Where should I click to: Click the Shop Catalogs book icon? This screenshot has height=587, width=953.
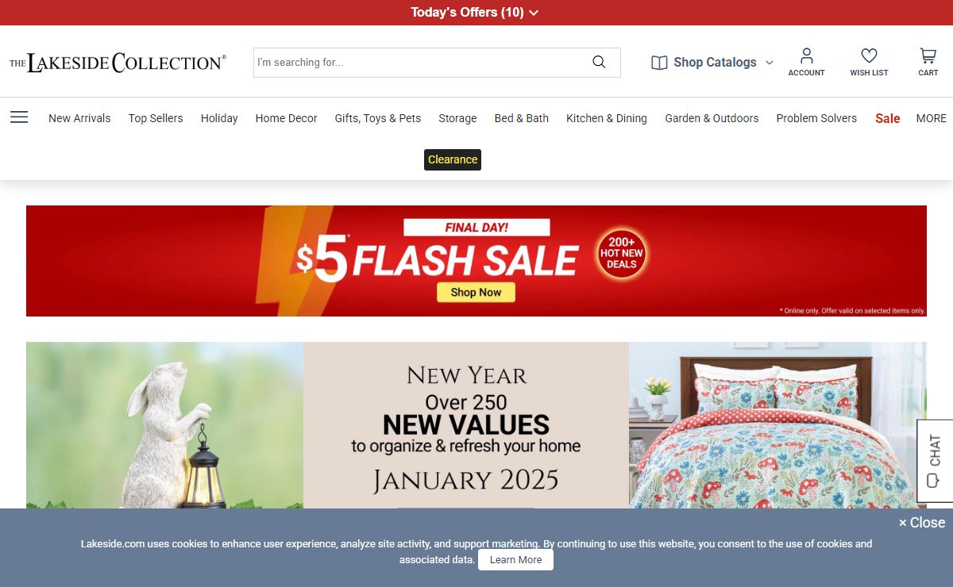[x=659, y=63]
